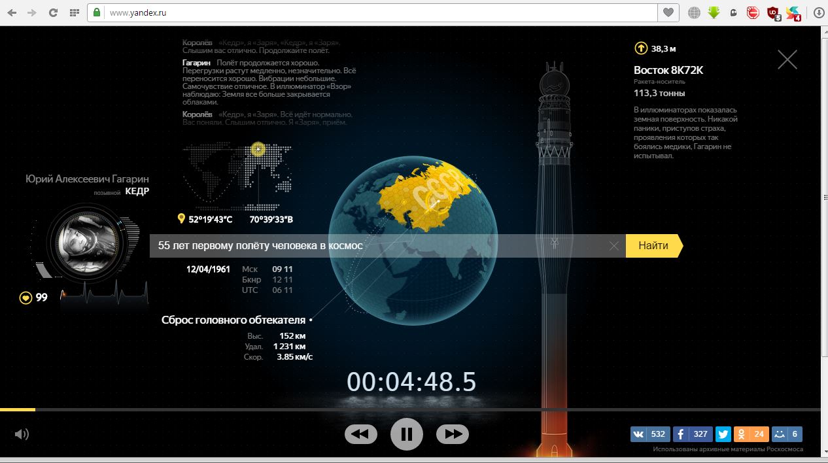Click the Восток 8К72К rocket title
The height and width of the screenshot is (463, 828).
[x=668, y=70]
